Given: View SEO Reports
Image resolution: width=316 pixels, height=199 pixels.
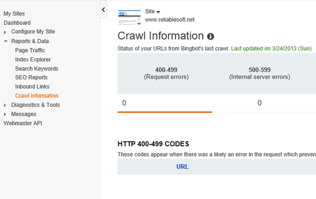Looking at the screenshot, I should pos(31,77).
